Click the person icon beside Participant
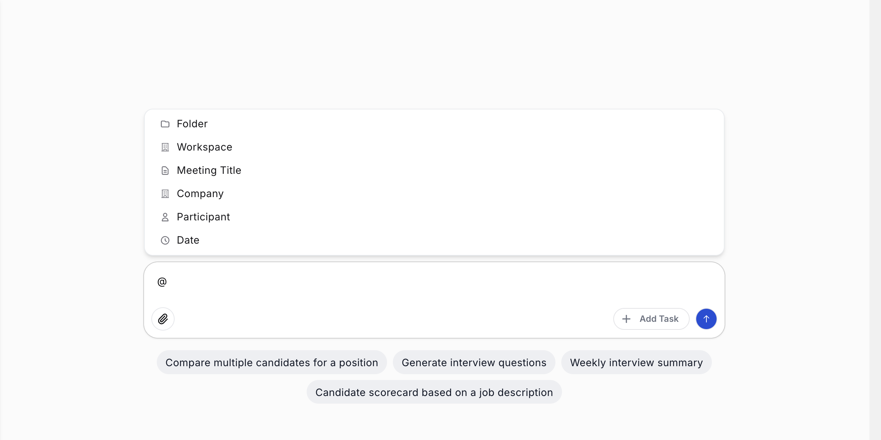The image size is (881, 440). tap(165, 217)
